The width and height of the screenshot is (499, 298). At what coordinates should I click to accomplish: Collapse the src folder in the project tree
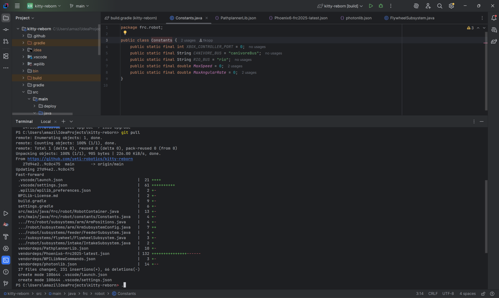tap(23, 92)
